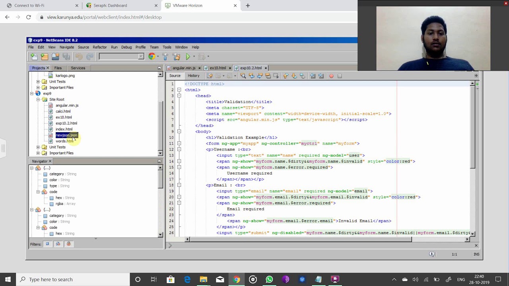Click the Find Selection magnifier icon
This screenshot has height=286, width=509.
[x=243, y=76]
